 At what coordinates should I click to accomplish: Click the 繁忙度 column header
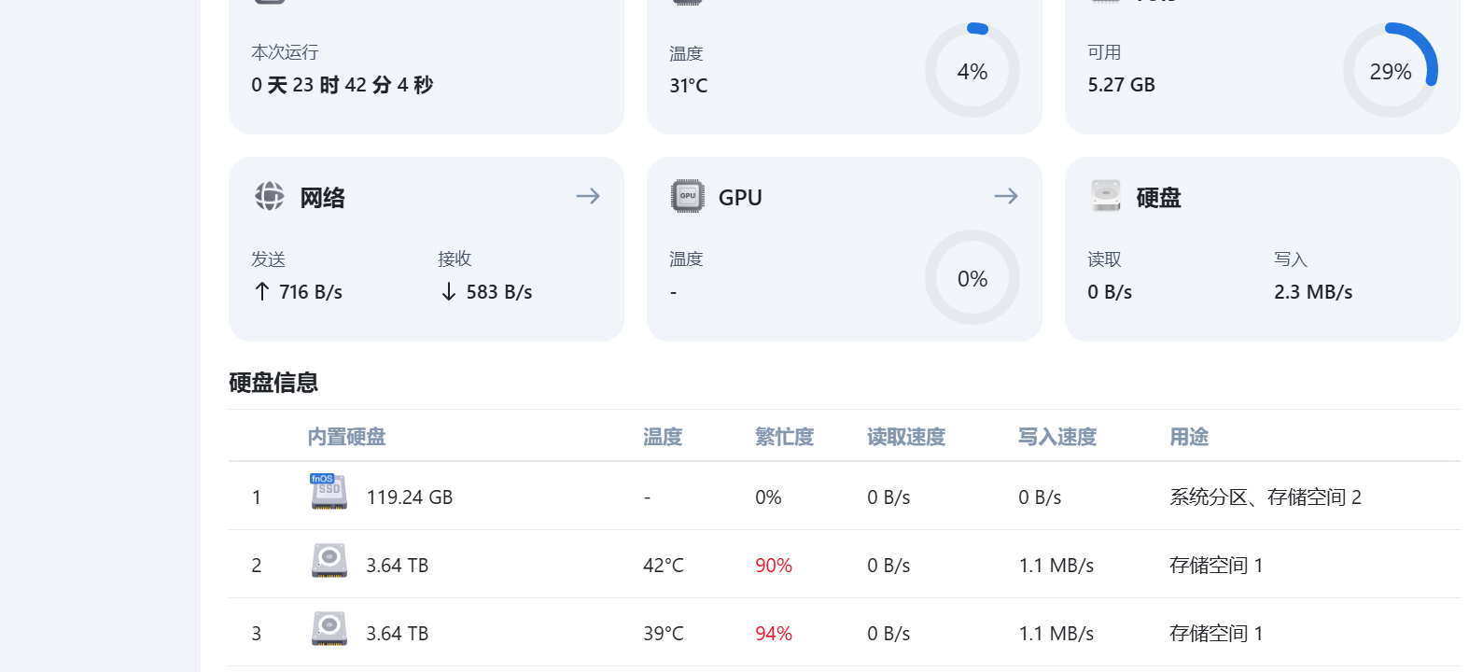click(784, 437)
